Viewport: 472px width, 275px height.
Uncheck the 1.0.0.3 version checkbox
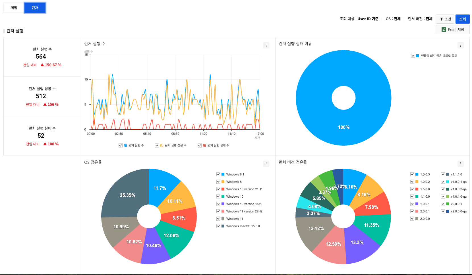412,174
